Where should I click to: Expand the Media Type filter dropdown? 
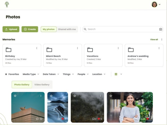click(x=31, y=74)
